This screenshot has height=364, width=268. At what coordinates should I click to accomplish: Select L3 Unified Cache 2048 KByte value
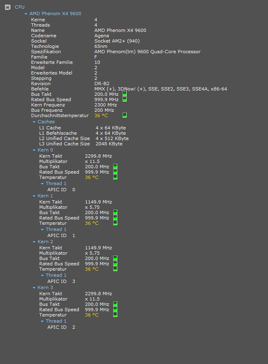pyautogui.click(x=109, y=144)
